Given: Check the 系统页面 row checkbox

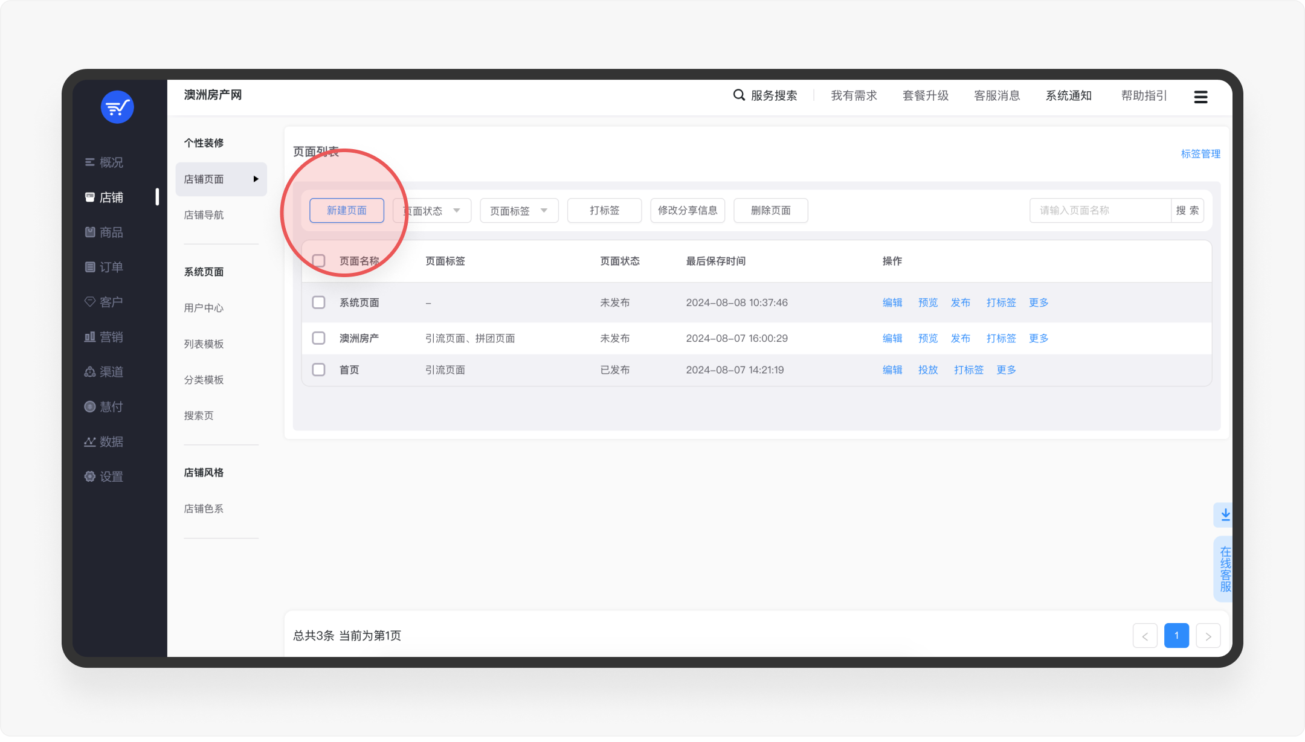Looking at the screenshot, I should pos(318,302).
